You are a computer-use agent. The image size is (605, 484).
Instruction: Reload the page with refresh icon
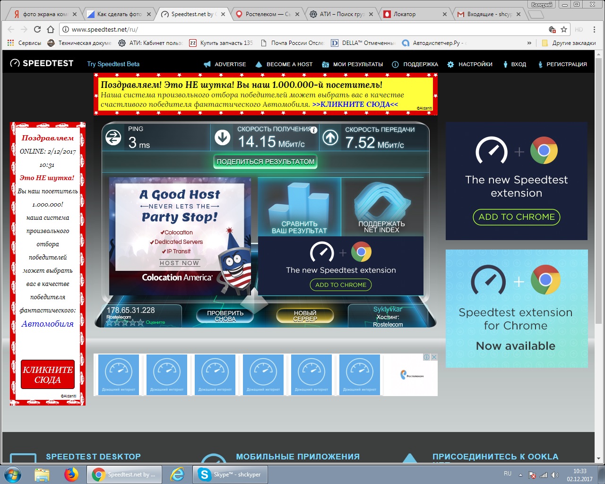[x=37, y=29]
